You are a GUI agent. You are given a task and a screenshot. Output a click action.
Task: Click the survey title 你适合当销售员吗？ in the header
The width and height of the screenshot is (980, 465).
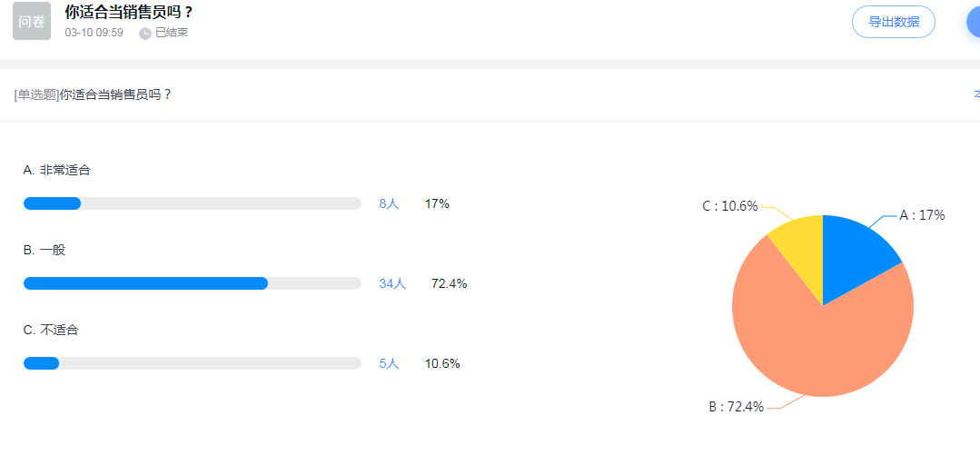click(129, 13)
